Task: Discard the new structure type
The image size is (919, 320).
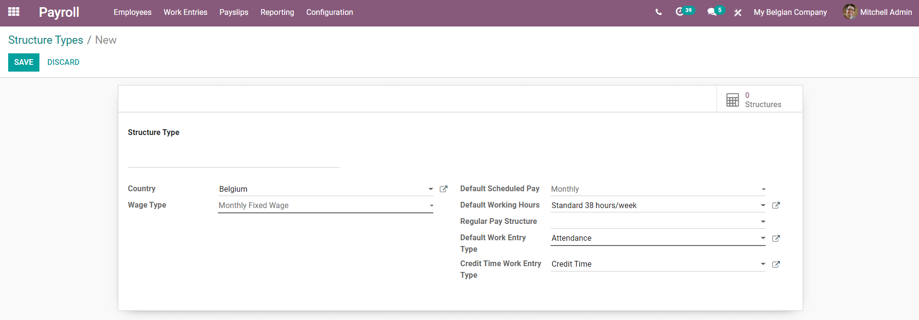Action: tap(63, 62)
